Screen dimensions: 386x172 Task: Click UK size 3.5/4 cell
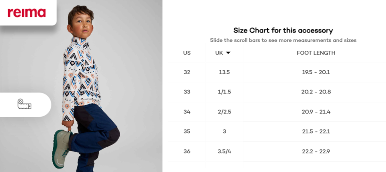[x=224, y=151]
